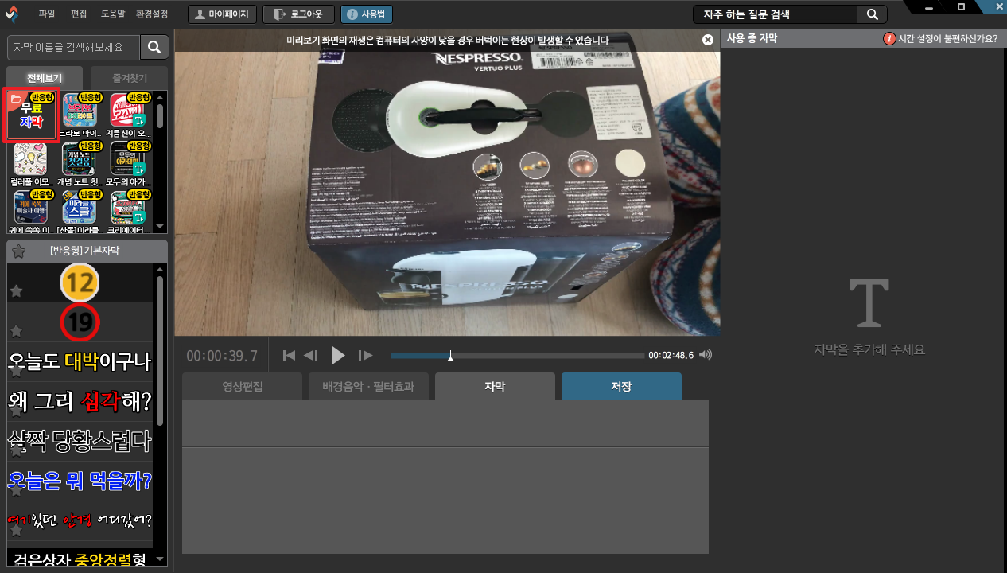Click subtitle style list scroll-down arrow
This screenshot has height=573, width=1007.
click(x=160, y=559)
